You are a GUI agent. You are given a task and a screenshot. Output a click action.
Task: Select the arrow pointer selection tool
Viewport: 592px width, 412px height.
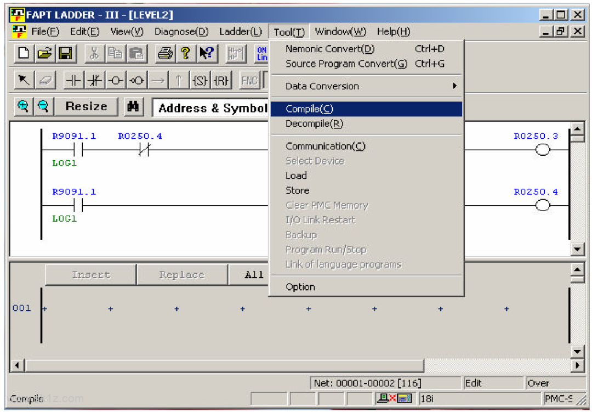pos(24,80)
